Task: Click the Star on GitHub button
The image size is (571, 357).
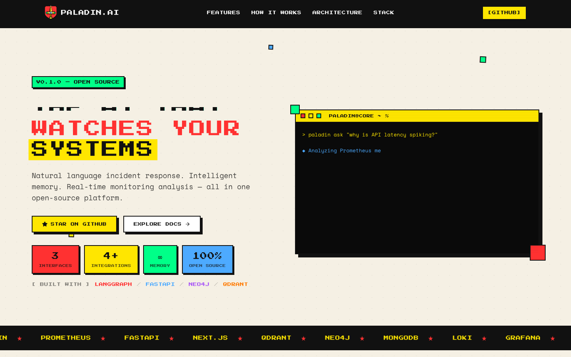Action: coord(74,224)
